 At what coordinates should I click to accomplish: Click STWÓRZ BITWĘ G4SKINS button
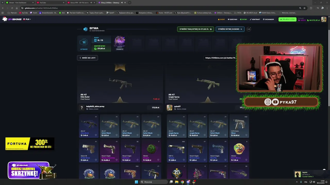[230, 29]
